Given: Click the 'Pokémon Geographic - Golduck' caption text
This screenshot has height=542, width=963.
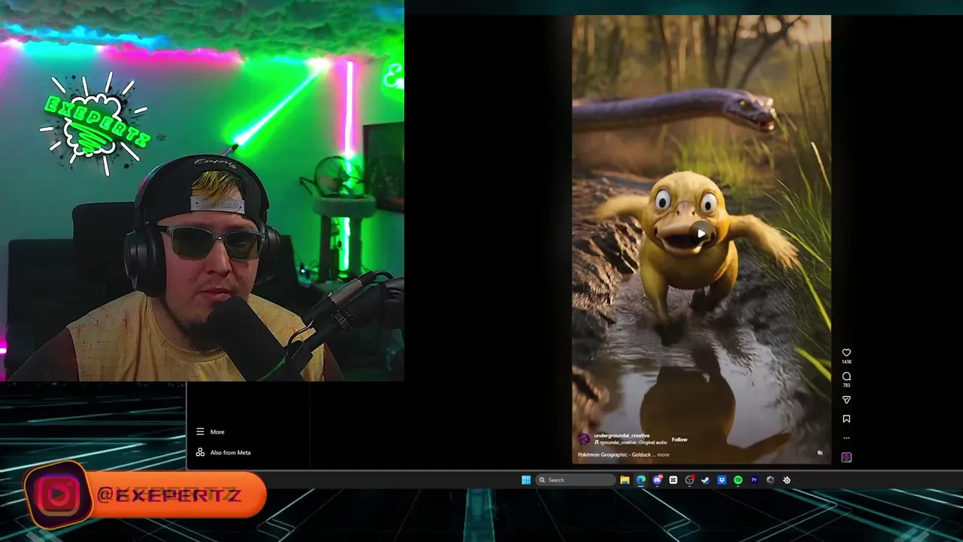Looking at the screenshot, I should click(614, 455).
